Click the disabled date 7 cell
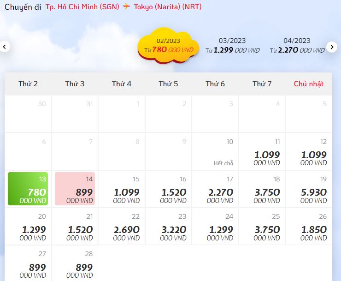Viewport: 341px width, 281px height. (x=75, y=151)
